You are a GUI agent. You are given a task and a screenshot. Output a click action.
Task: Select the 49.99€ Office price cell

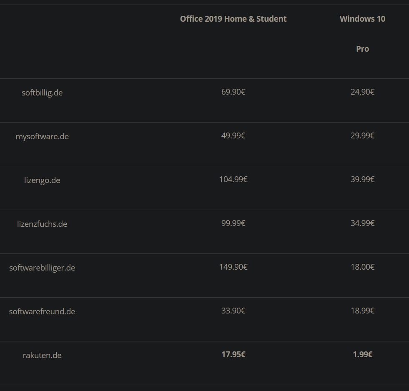[x=233, y=135]
